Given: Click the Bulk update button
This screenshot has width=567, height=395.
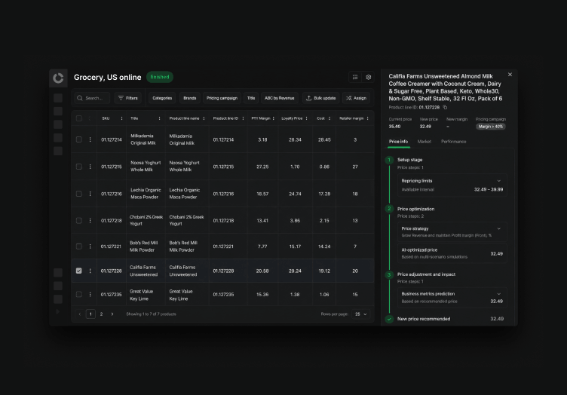Looking at the screenshot, I should (x=320, y=98).
